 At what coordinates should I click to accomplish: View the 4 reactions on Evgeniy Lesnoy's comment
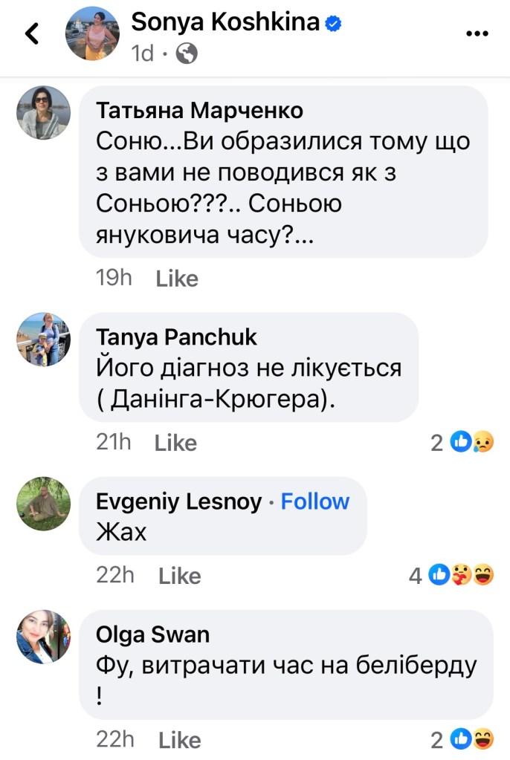pyautogui.click(x=452, y=575)
